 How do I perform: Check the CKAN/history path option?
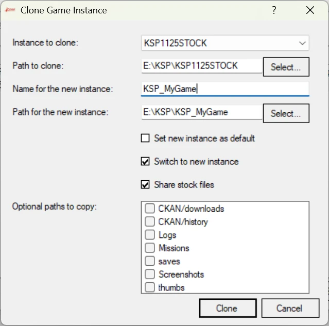[x=150, y=221]
